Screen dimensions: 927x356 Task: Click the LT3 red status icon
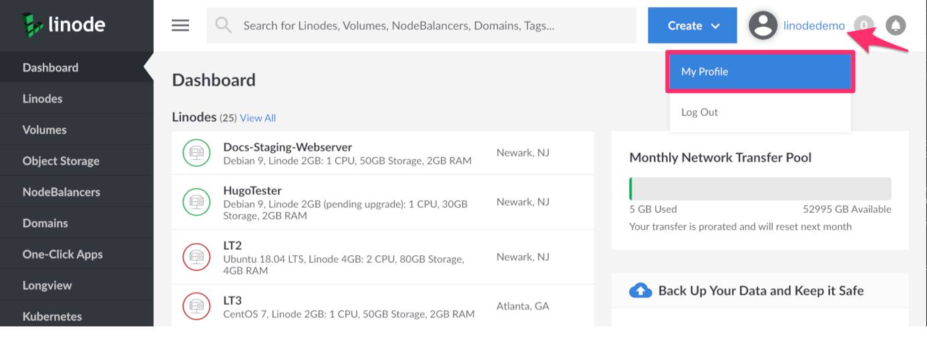196,307
